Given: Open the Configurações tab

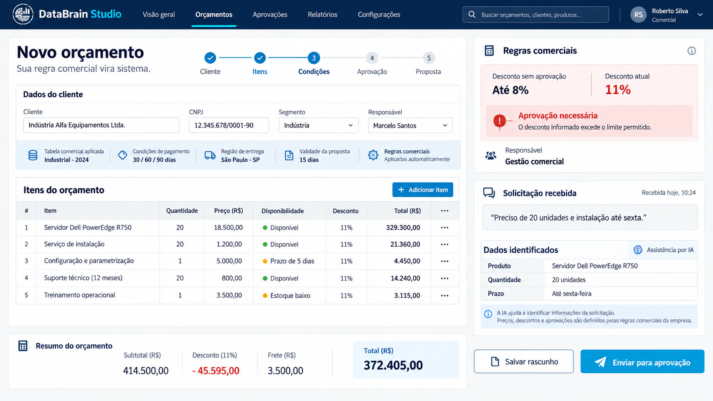Looking at the screenshot, I should coord(379,14).
